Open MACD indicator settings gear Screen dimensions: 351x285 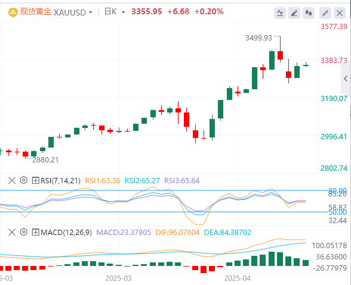[x=23, y=232]
